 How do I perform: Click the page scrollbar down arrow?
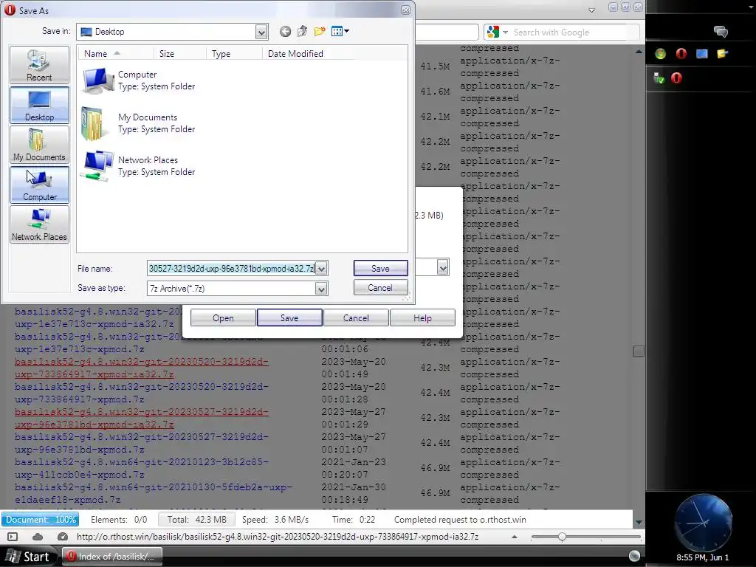[639, 522]
